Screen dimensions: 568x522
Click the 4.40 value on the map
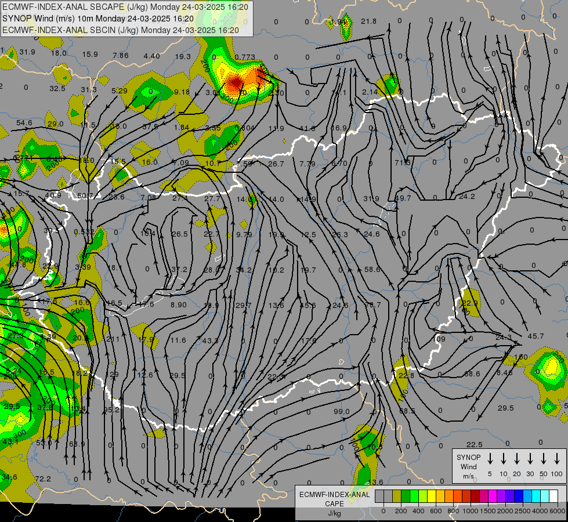pos(152,56)
